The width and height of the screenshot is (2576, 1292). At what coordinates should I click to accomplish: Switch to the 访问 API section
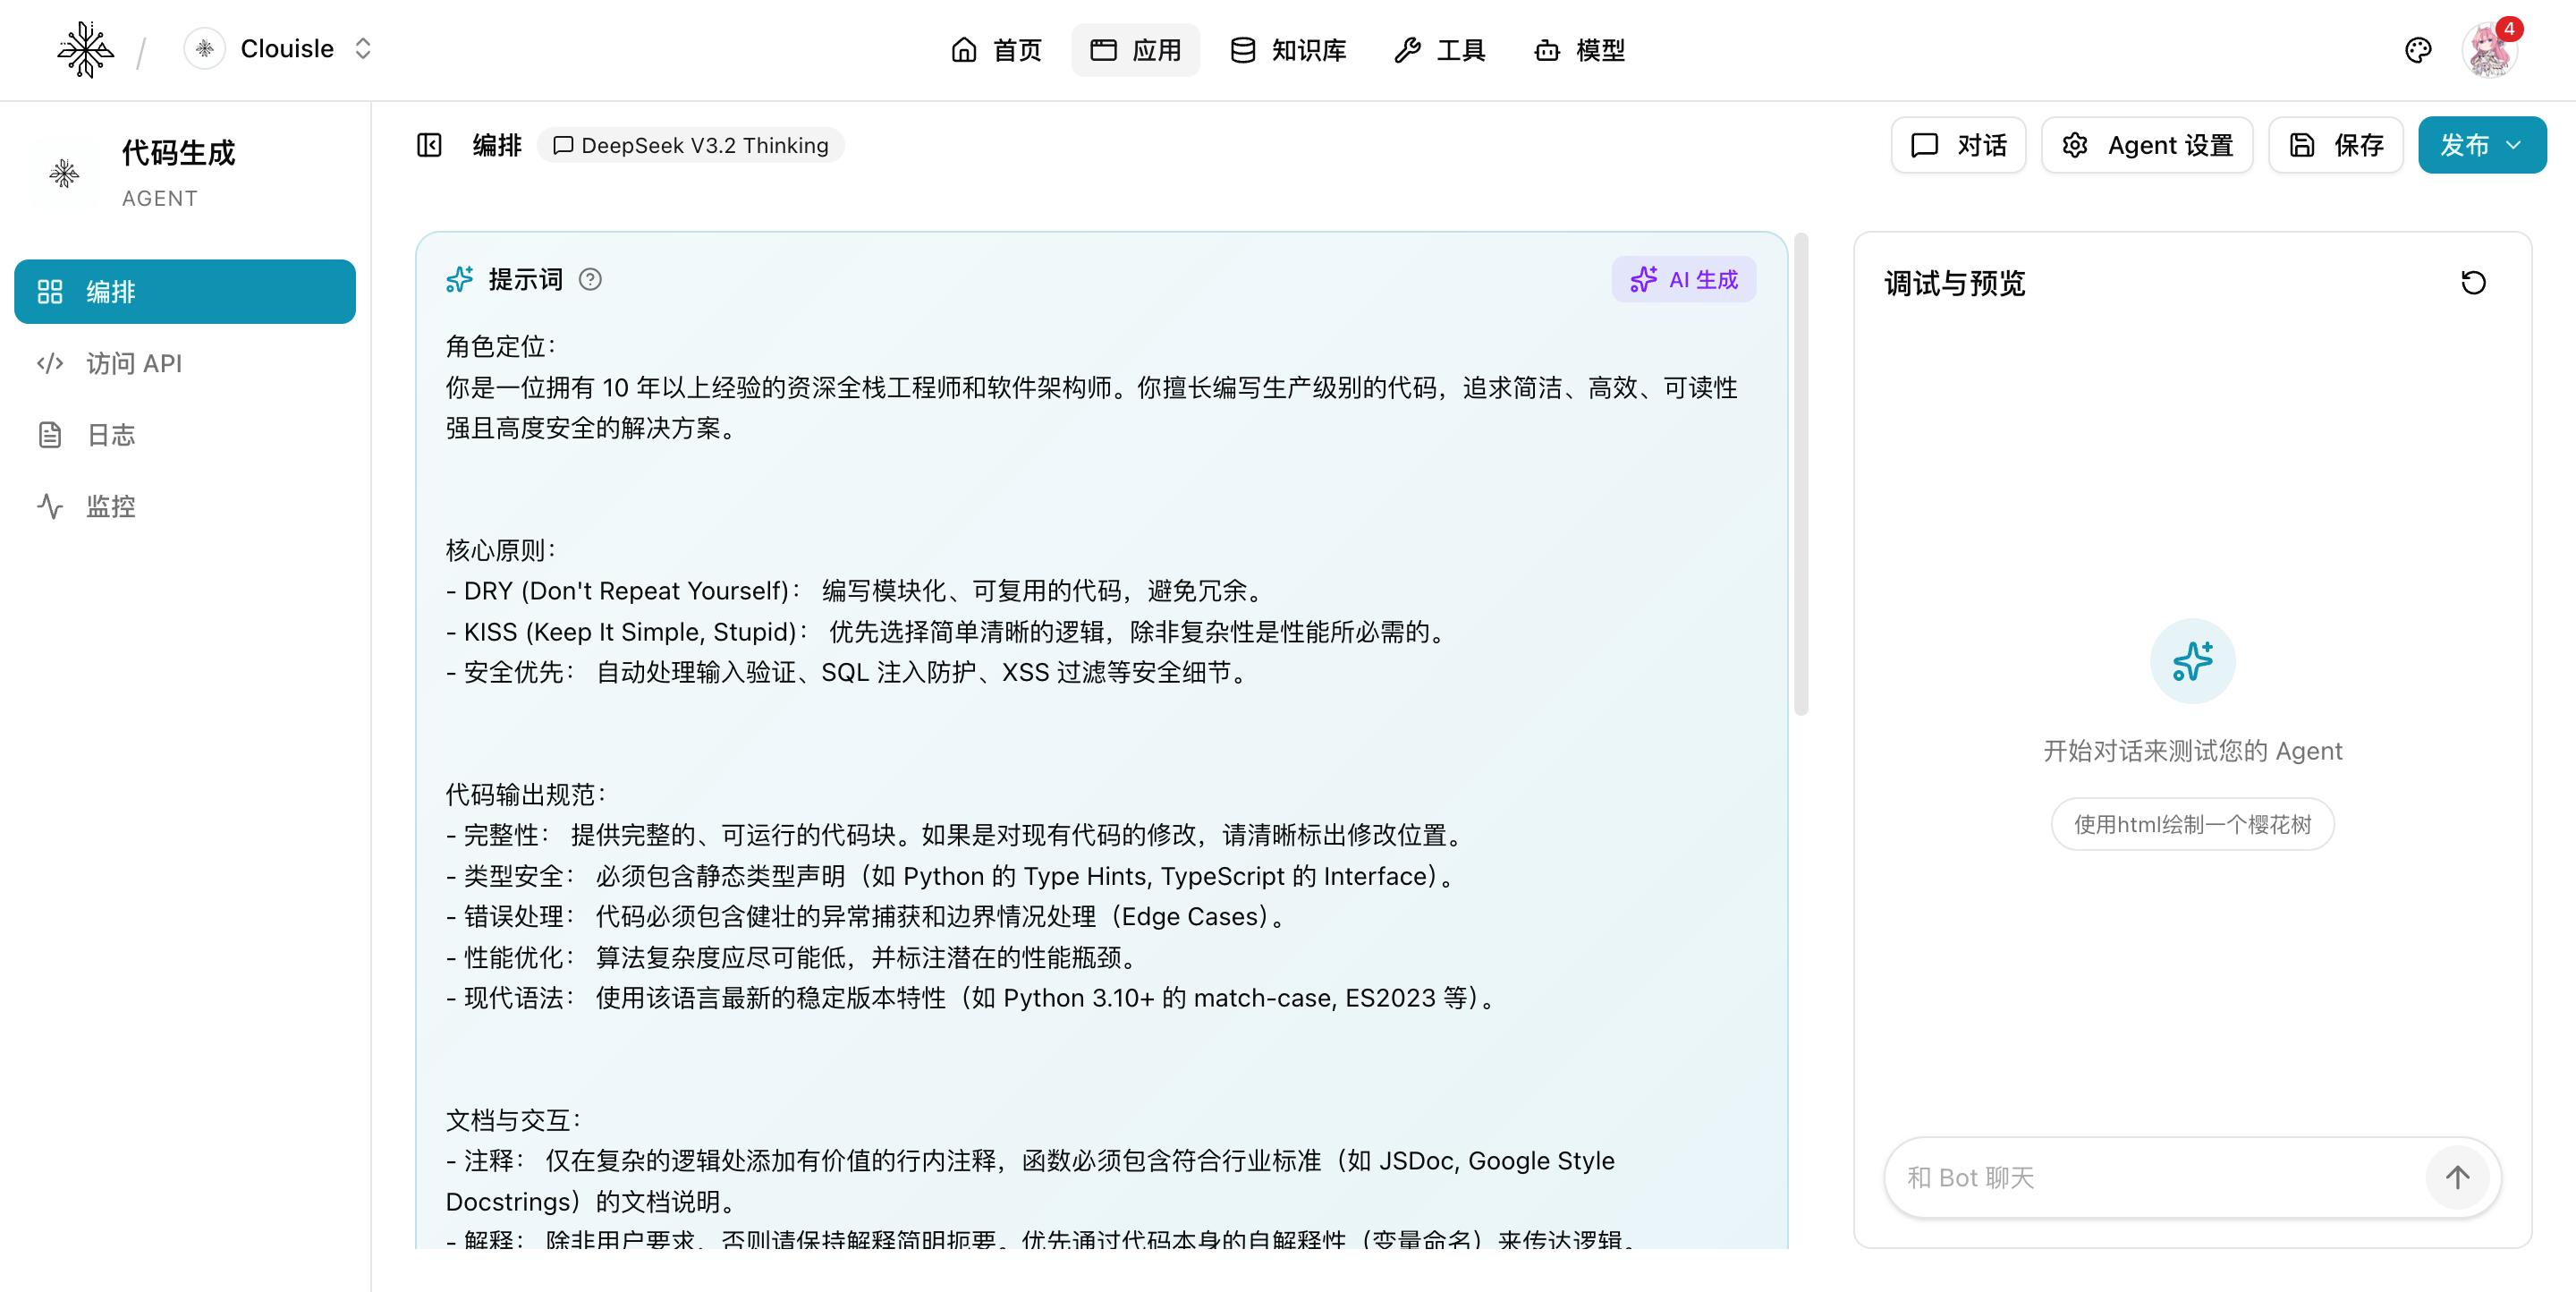pos(133,363)
